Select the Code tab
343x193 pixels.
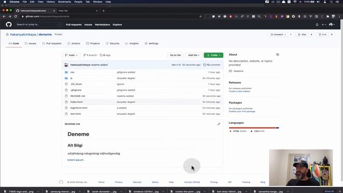(x=14, y=43)
